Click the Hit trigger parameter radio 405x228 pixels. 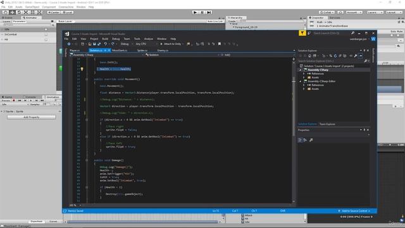click(46, 39)
